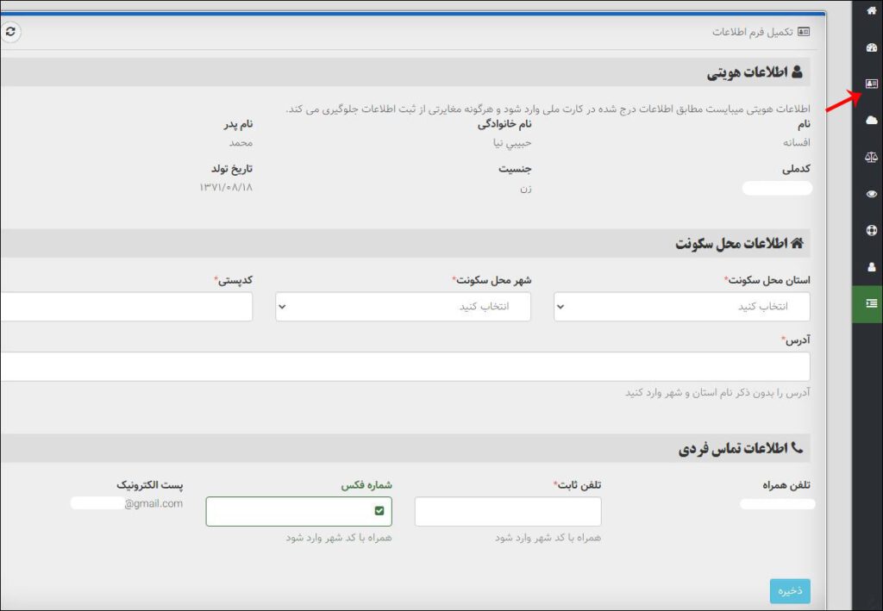Click the identity notice starting with اطلاعات هویتی میبایست
The height and width of the screenshot is (611, 883).
[x=548, y=109]
